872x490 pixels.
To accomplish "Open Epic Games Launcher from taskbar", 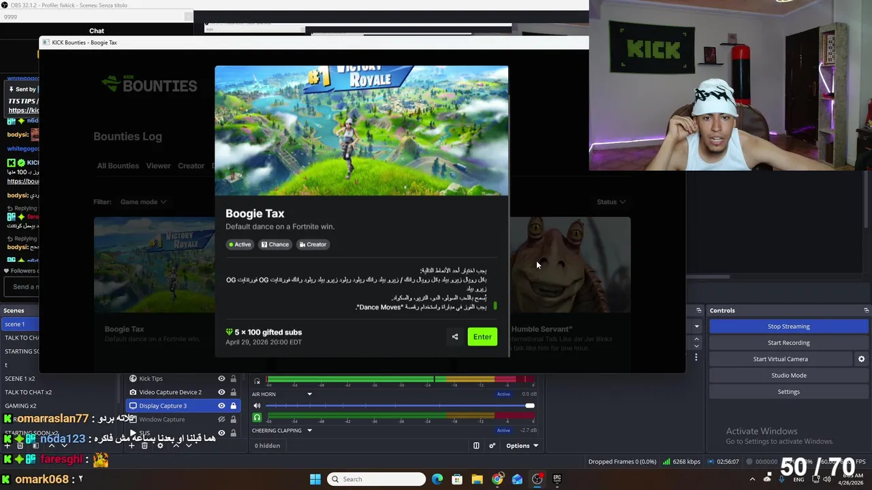I will coord(557,479).
